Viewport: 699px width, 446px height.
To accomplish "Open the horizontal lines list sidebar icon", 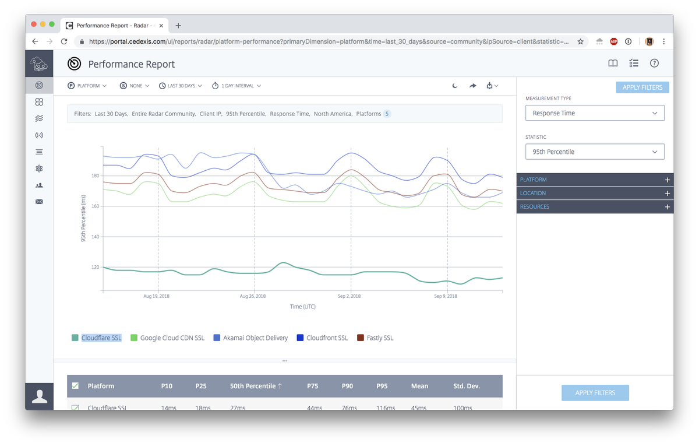I will click(39, 152).
